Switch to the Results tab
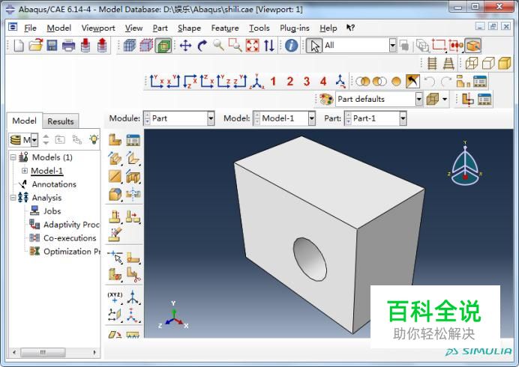 click(61, 121)
